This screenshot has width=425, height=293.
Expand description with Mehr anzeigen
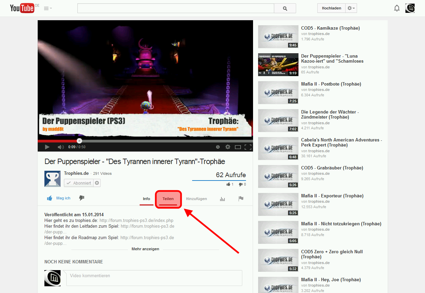click(x=145, y=249)
